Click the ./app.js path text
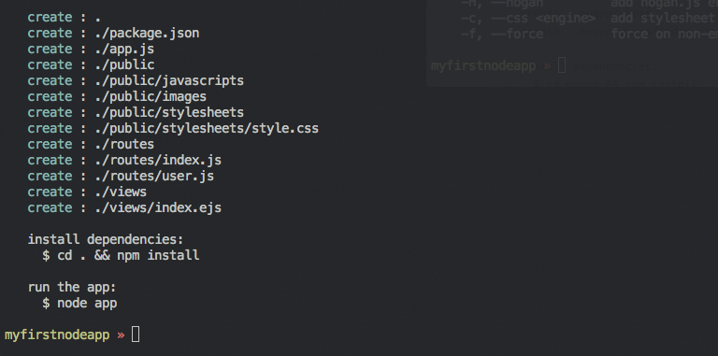This screenshot has height=356, width=718. 124,49
